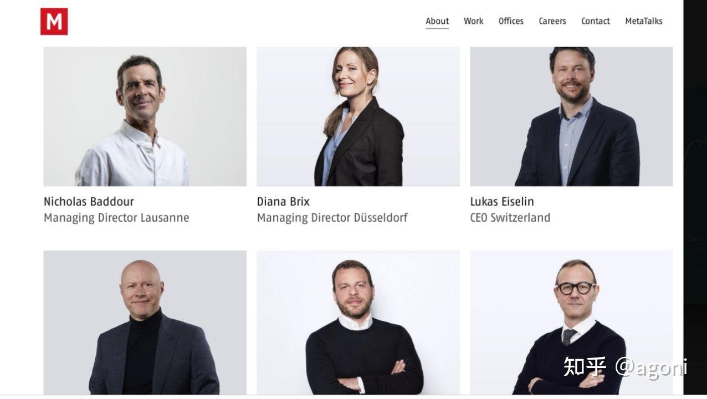Open the MetaTalks navigation link
707x399 pixels.
tap(644, 21)
